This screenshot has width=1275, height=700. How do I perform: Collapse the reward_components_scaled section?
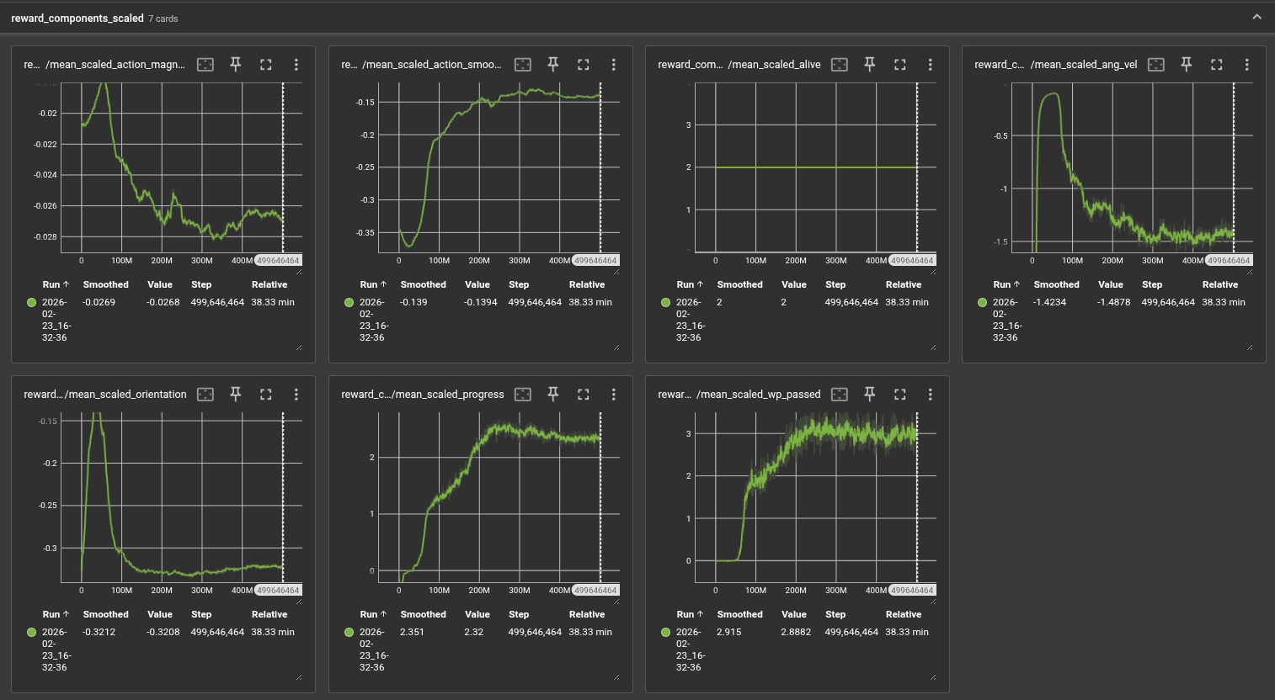[1256, 17]
